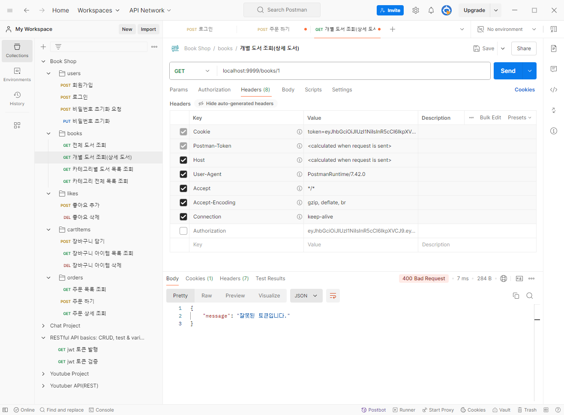
Task: Open the configure workspace sidebar icon
Action: click(17, 125)
